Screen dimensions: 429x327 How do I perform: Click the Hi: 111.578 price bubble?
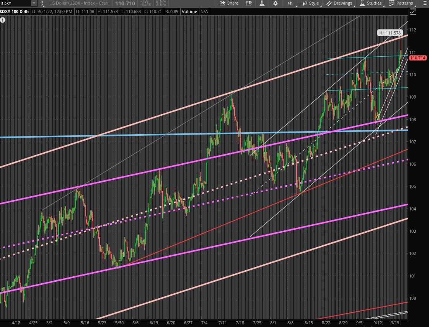pos(390,33)
